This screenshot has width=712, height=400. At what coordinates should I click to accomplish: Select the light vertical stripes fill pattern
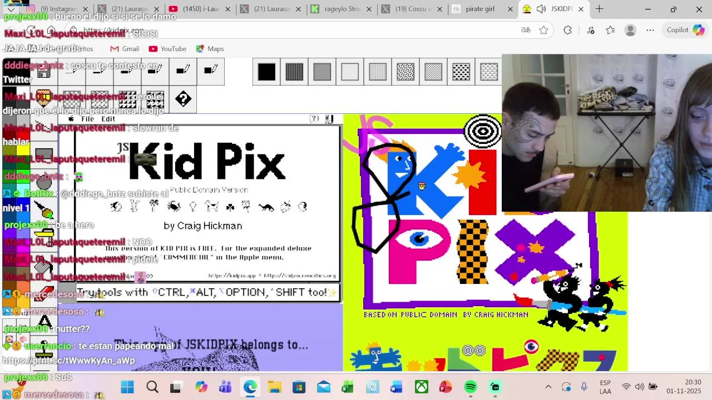coord(378,72)
